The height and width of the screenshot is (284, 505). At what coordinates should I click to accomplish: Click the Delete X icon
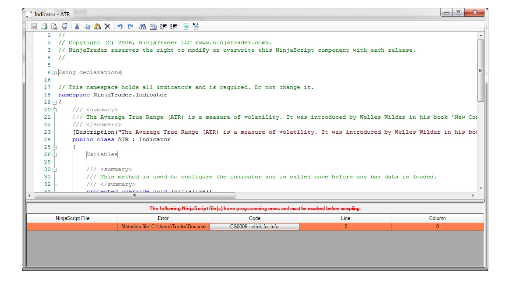pyautogui.click(x=107, y=26)
